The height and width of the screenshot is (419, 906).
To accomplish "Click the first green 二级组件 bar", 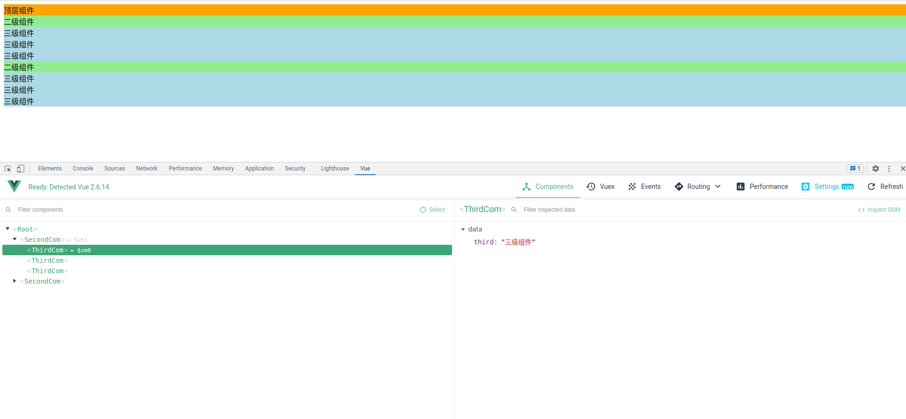I will point(455,21).
